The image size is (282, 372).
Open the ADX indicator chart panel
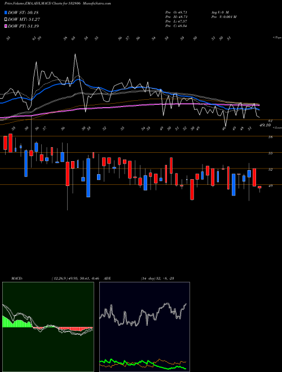pyautogui.click(x=144, y=327)
